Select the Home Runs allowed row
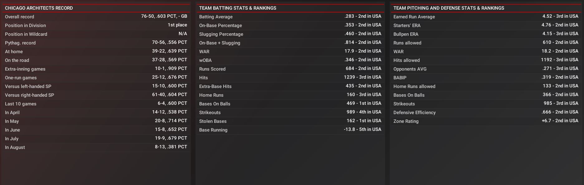 485,86
